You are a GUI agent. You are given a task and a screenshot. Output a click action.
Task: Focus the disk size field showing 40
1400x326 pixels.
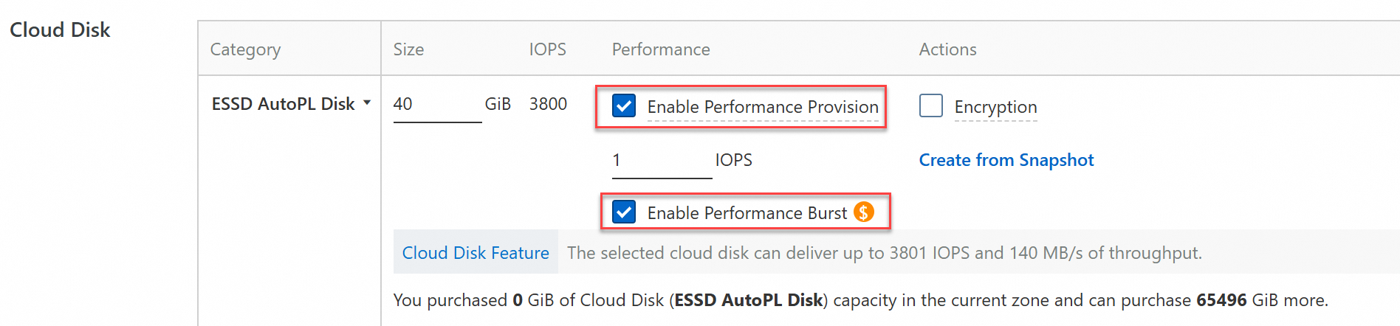(436, 104)
